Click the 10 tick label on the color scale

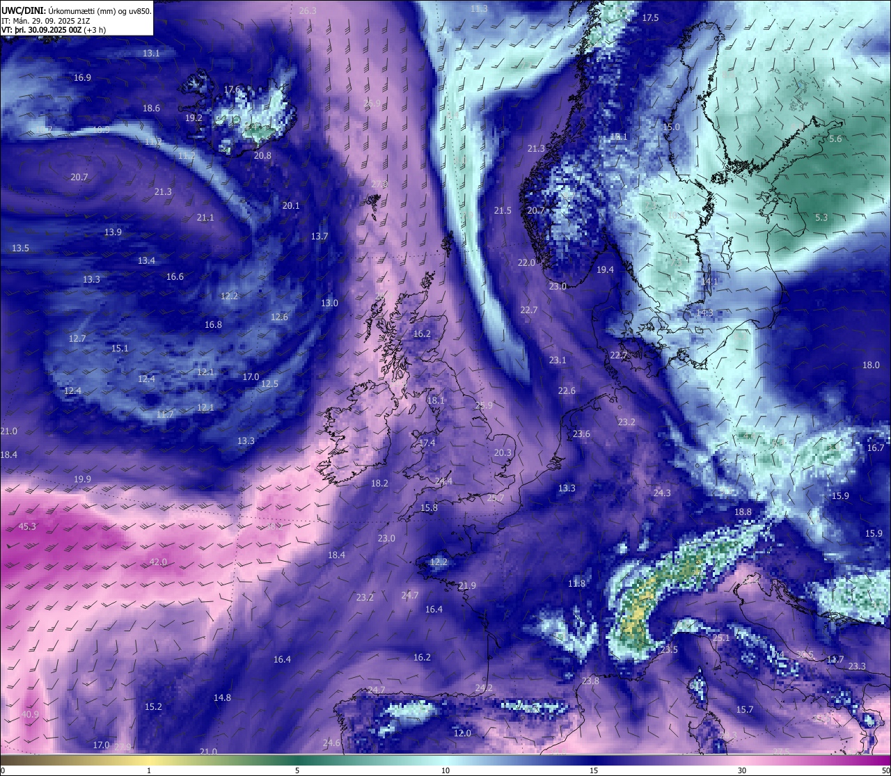[445, 770]
